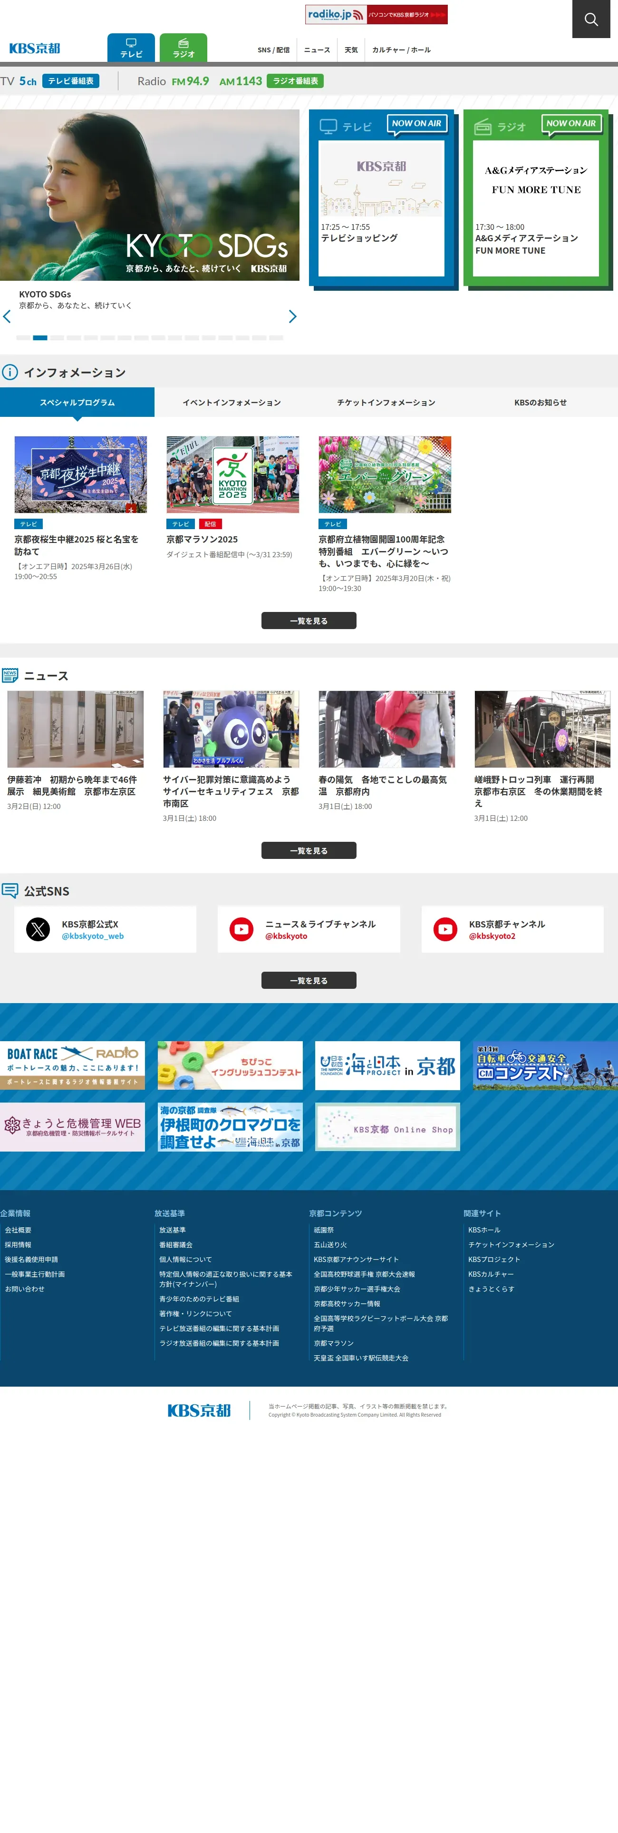
Task: Open the 京都夜桜生中継2025 thumbnail
Action: coord(80,474)
